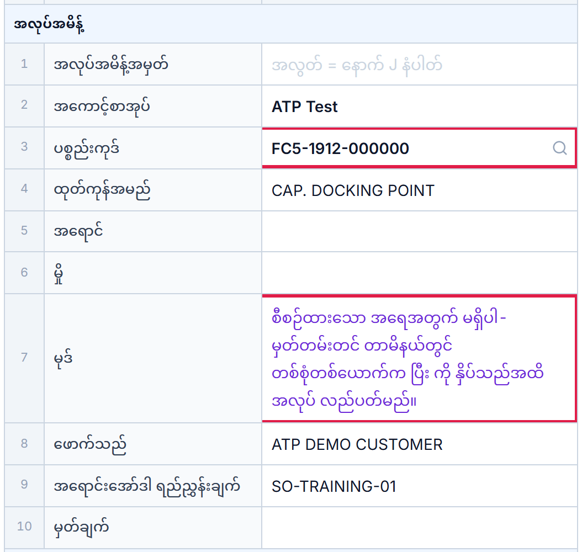Screen dimensions: 582x552
Task: Click the empty value cell in row 6
Action: [420, 273]
